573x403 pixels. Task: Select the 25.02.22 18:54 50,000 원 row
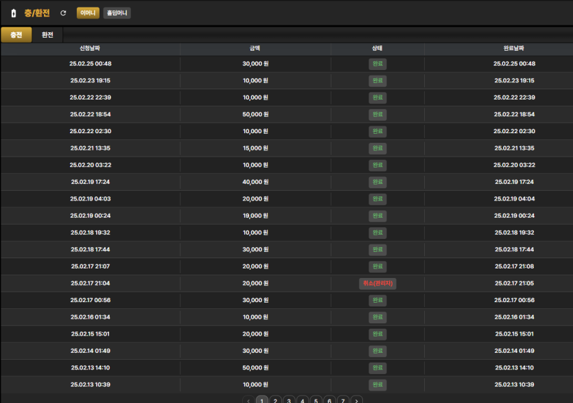click(287, 115)
